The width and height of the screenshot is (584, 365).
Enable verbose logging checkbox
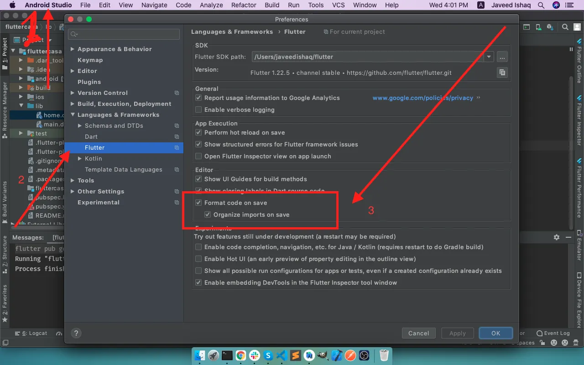point(198,110)
